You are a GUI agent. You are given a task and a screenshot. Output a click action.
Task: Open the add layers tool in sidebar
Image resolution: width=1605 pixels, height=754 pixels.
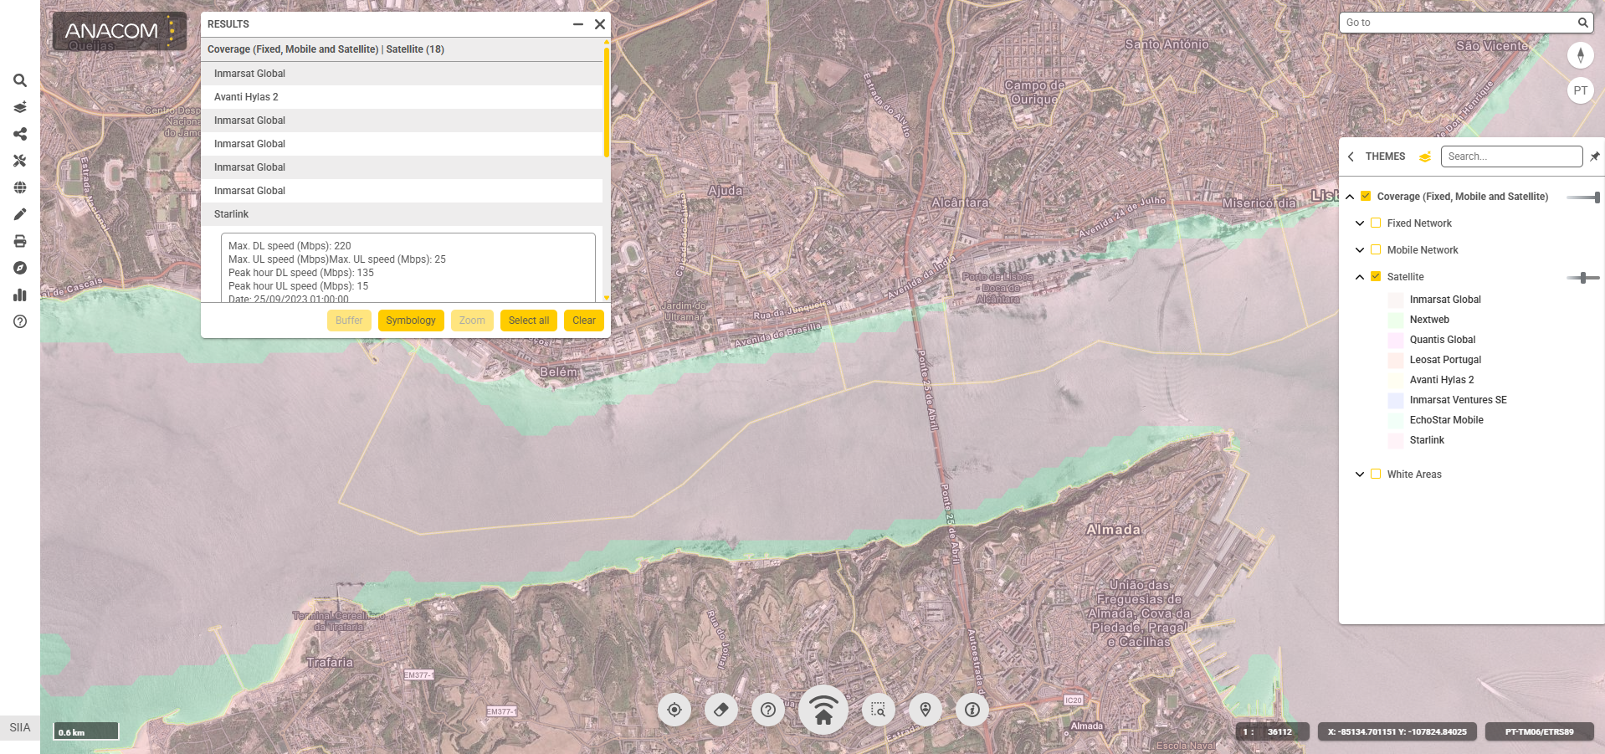20,107
